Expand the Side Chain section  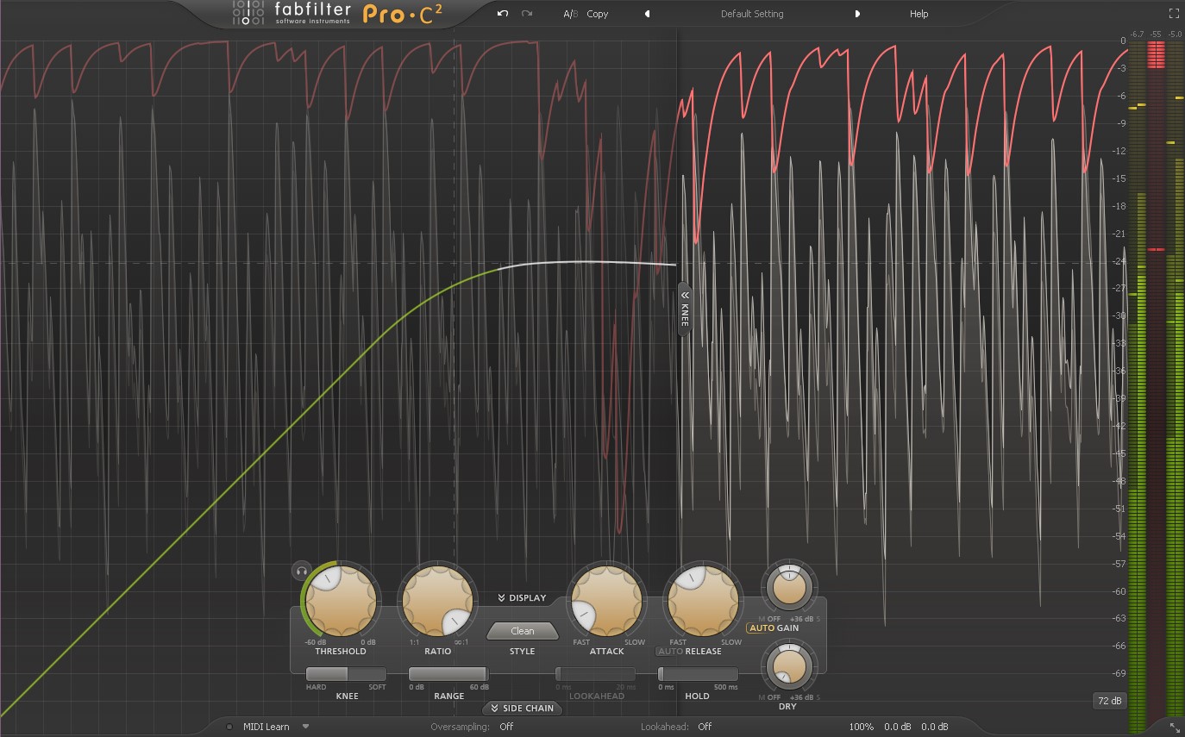coord(522,708)
